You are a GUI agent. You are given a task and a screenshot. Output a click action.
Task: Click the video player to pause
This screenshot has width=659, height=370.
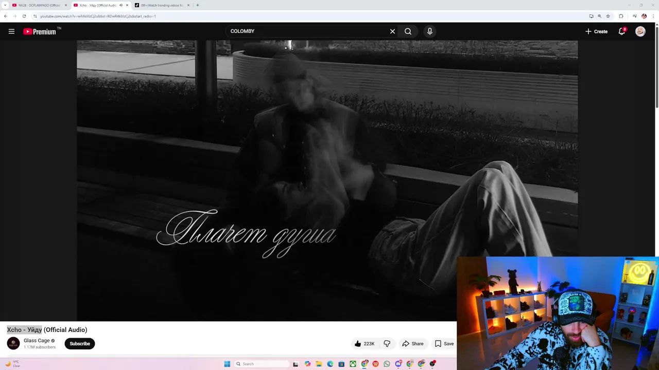(x=327, y=180)
